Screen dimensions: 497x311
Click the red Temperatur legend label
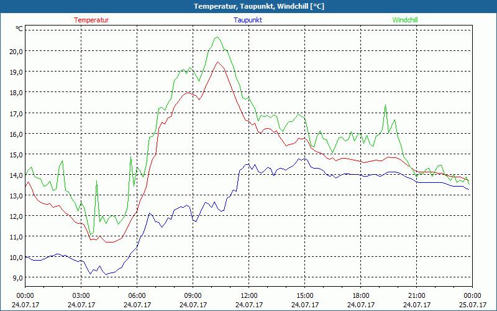click(x=91, y=20)
